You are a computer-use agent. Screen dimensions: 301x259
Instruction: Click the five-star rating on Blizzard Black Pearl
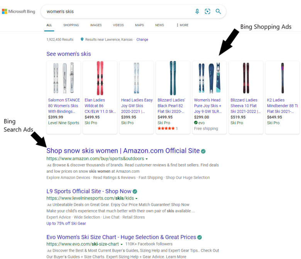[x=166, y=129]
